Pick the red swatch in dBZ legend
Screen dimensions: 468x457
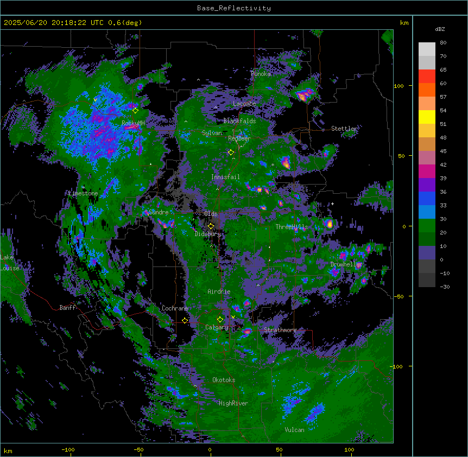(427, 76)
